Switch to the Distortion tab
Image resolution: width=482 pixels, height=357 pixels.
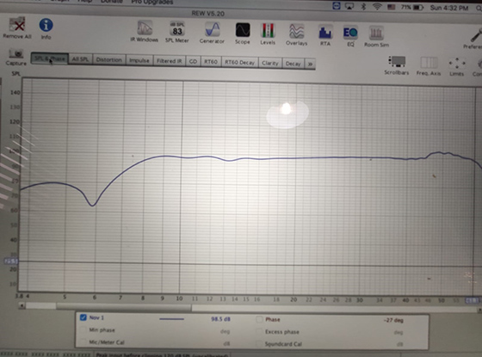(109, 59)
